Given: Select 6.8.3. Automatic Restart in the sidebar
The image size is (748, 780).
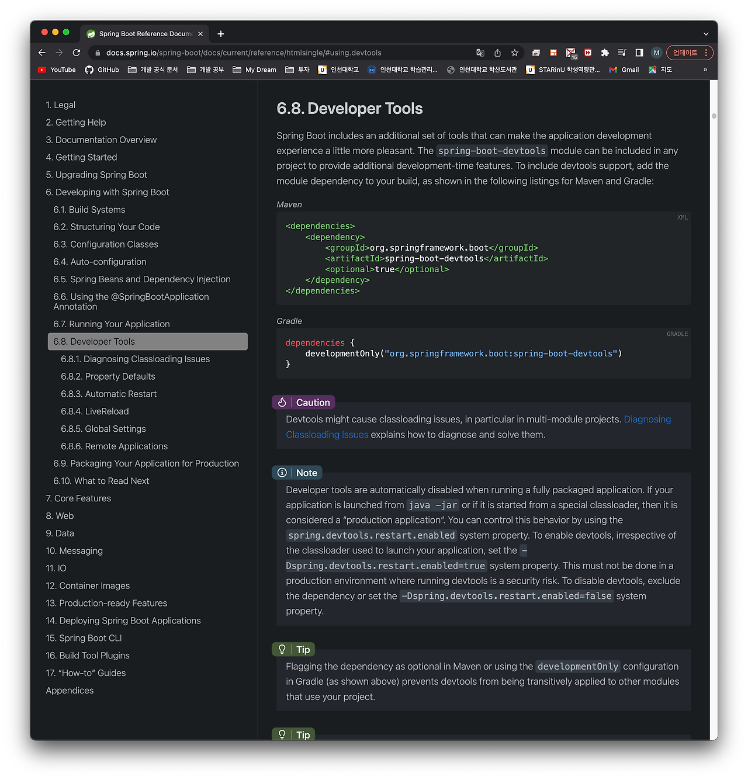Looking at the screenshot, I should pyautogui.click(x=109, y=394).
